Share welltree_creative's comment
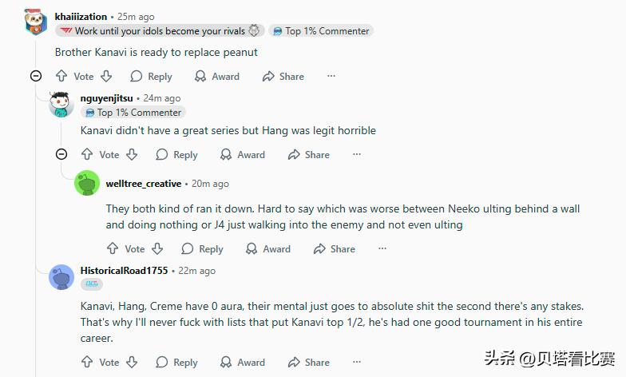Image resolution: width=626 pixels, height=377 pixels. 333,249
